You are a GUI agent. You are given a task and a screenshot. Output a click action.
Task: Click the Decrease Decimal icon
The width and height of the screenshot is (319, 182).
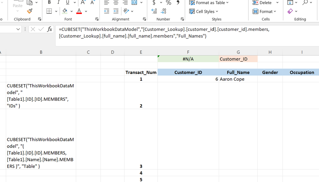coord(163,11)
